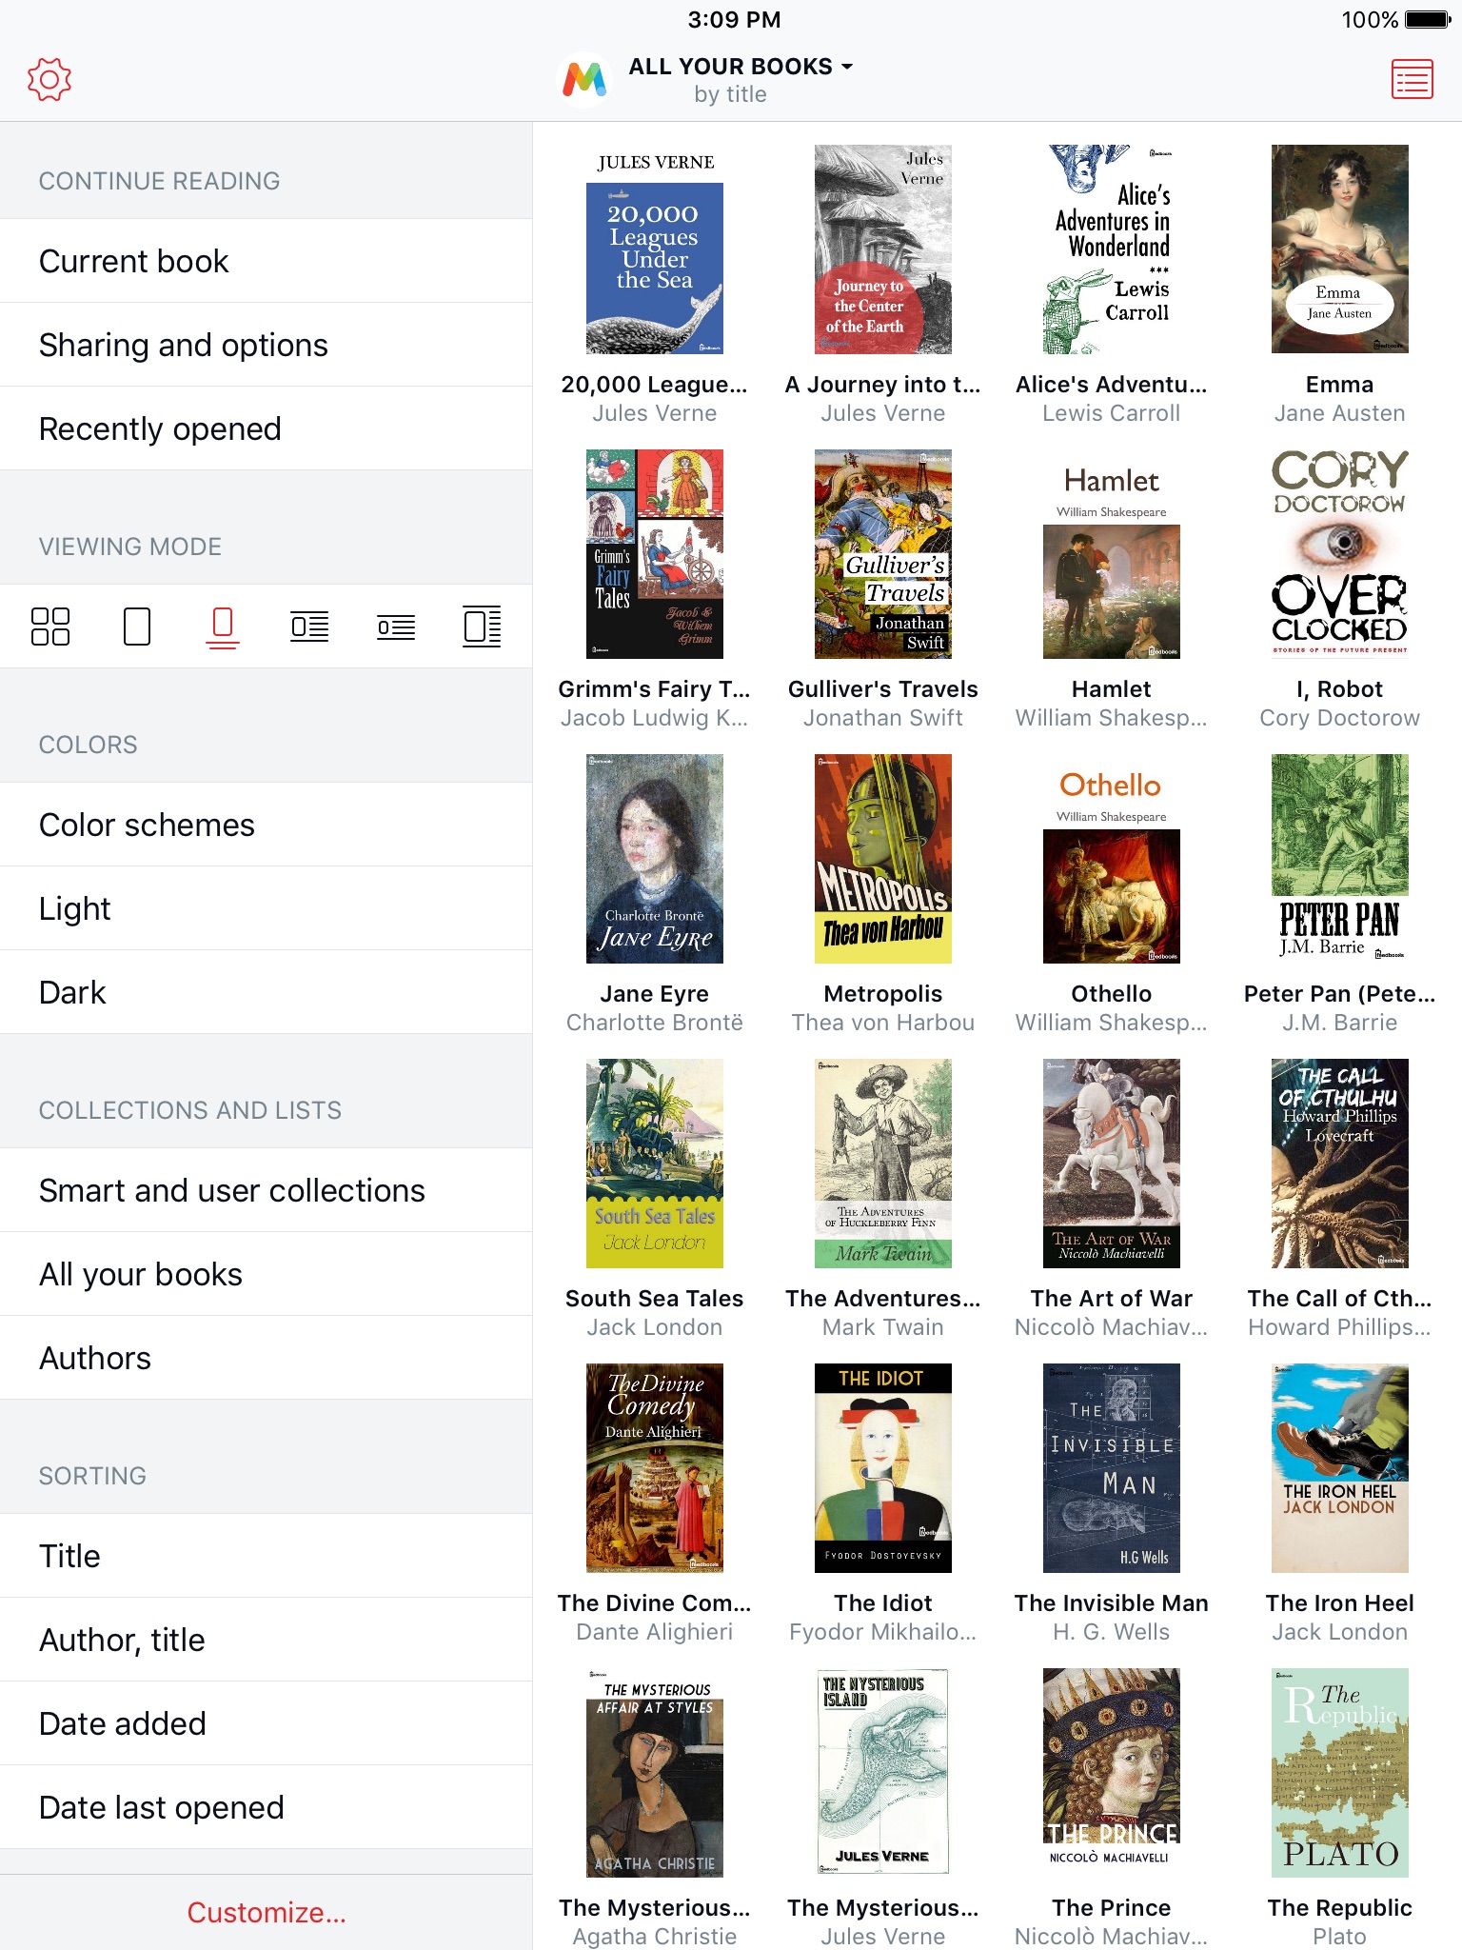Open Smart and user collections
This screenshot has width=1462, height=1950.
click(267, 1190)
